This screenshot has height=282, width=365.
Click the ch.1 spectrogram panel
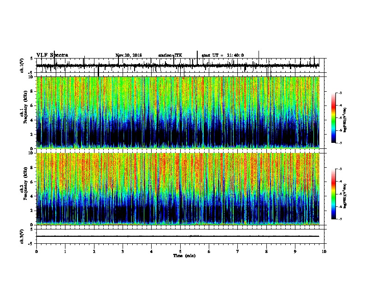[x=178, y=112]
